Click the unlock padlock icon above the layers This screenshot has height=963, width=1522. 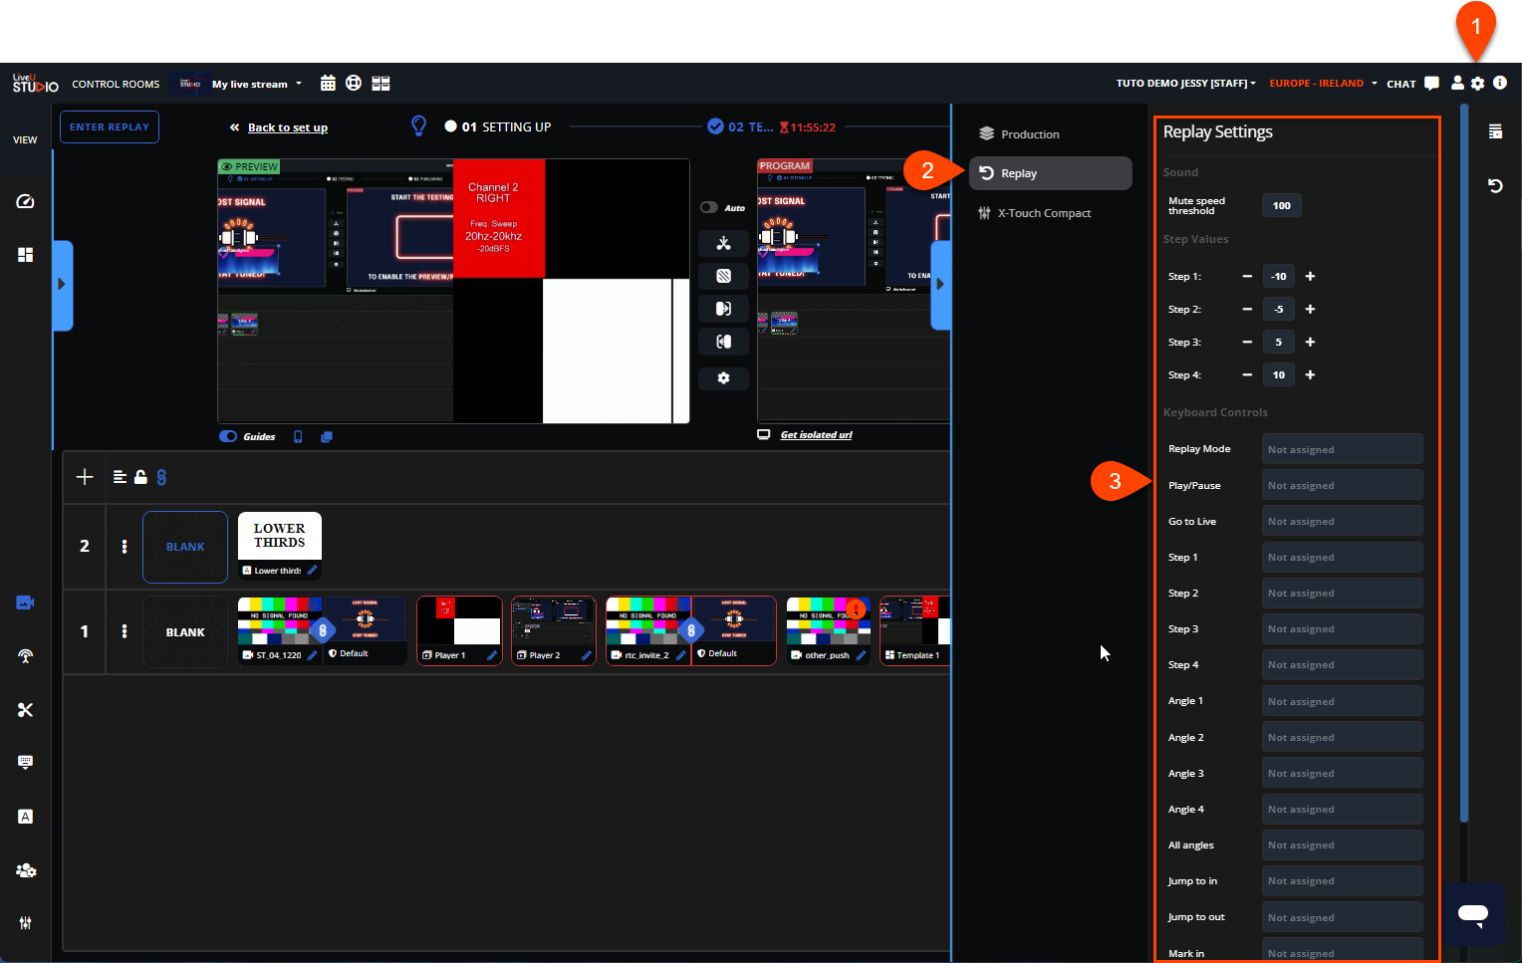(x=140, y=477)
